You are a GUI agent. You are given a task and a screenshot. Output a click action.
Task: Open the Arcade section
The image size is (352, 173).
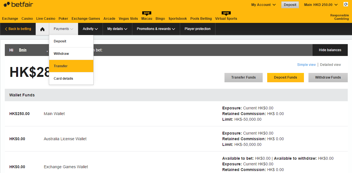tap(109, 19)
